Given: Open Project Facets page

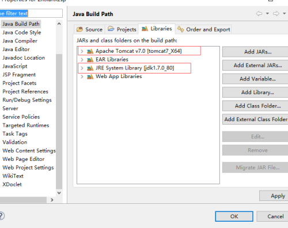Looking at the screenshot, I should [20, 83].
